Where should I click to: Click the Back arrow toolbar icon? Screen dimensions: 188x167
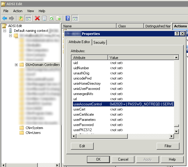[x=5, y=19]
